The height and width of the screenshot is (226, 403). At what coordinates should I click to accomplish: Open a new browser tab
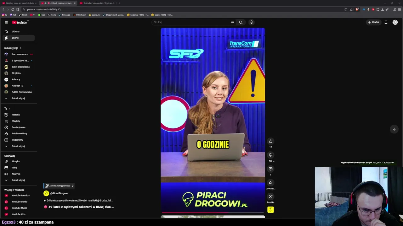click(119, 3)
